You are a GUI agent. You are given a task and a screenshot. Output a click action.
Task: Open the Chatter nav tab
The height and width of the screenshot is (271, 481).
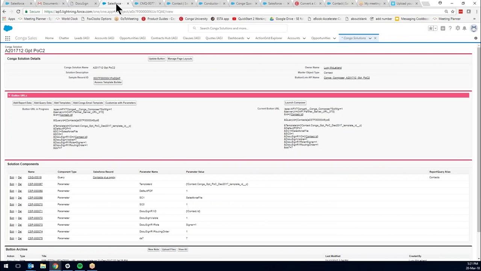point(64,38)
